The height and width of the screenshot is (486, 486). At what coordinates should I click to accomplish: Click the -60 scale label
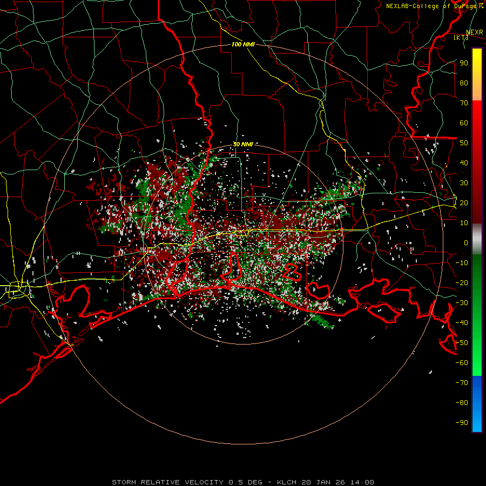point(462,363)
